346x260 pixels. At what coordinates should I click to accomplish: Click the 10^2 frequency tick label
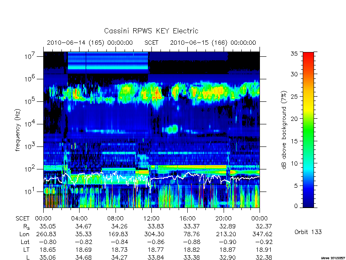tap(29, 169)
